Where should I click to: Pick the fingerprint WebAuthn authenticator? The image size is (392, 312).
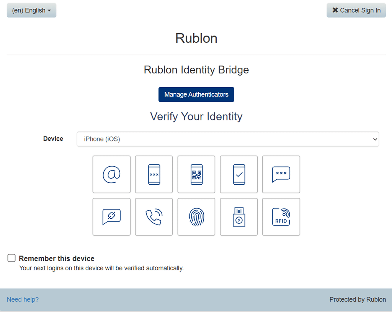tap(196, 217)
